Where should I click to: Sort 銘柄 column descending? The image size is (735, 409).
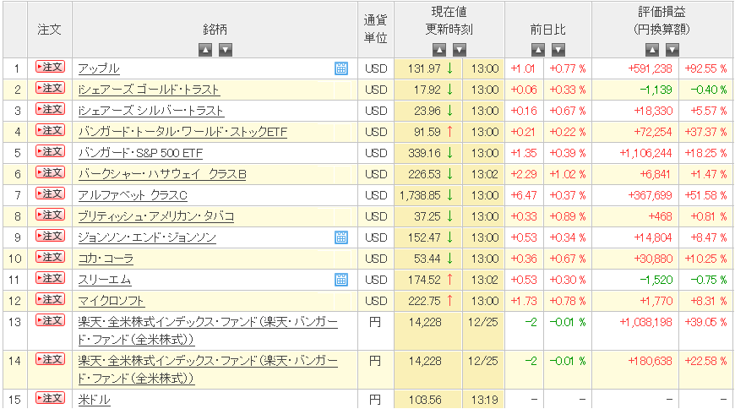tap(226, 50)
